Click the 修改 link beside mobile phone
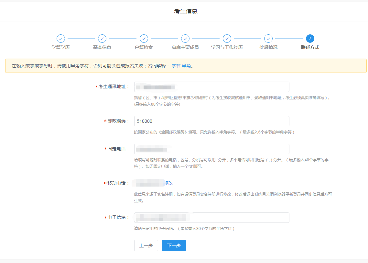The image size is (368, 263). [169, 183]
